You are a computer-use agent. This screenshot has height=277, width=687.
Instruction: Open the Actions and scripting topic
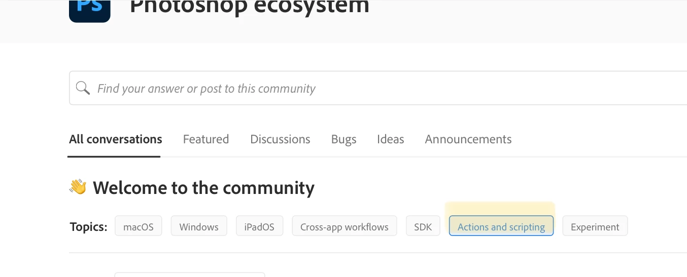[x=501, y=226]
